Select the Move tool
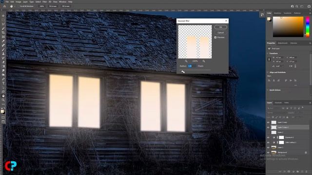The width and height of the screenshot is (312, 175). point(3,16)
